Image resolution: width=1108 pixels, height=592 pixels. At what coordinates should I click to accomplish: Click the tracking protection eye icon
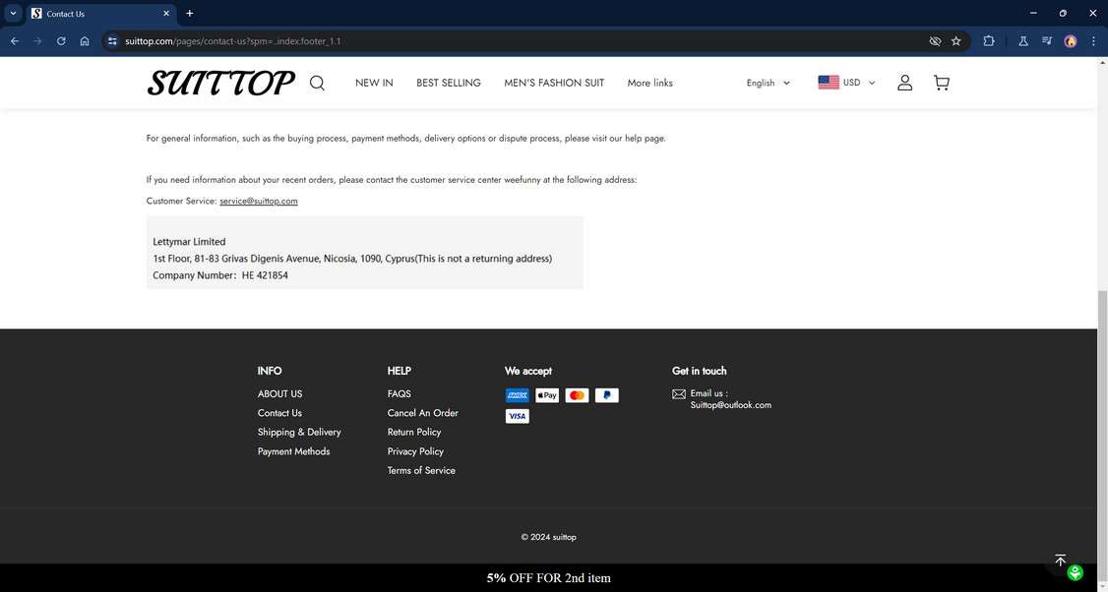pos(935,41)
